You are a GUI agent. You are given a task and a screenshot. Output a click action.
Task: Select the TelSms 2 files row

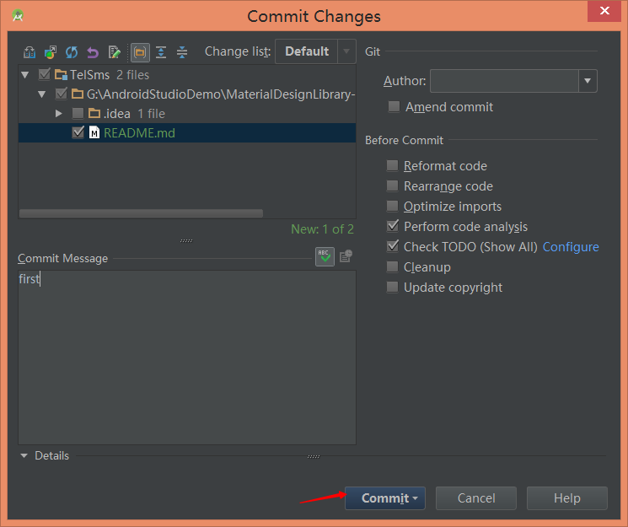pos(187,75)
